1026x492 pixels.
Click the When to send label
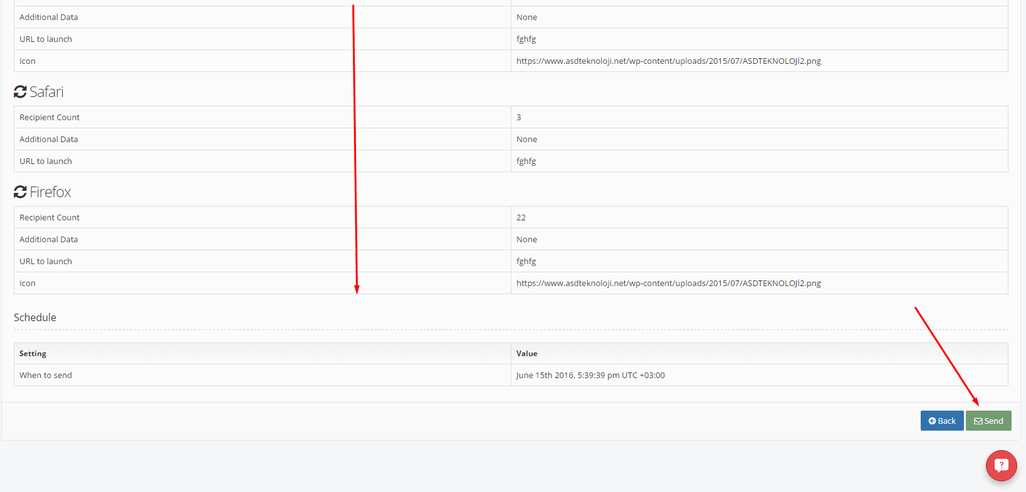(46, 375)
